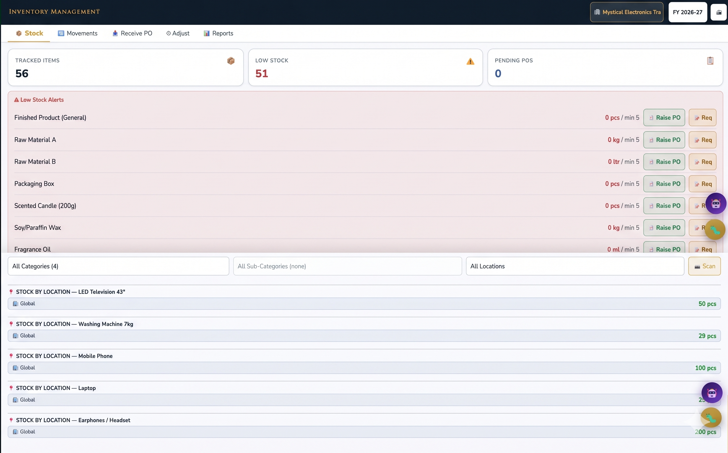Click the Inventory Management title

click(x=54, y=12)
